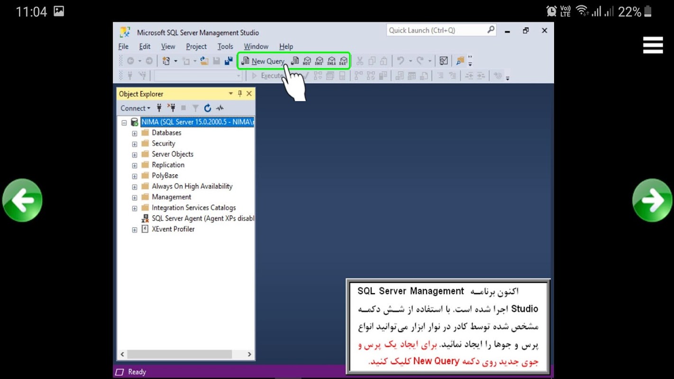674x379 pixels.
Task: Click the Comment out lines icon
Action: pyautogui.click(x=440, y=76)
